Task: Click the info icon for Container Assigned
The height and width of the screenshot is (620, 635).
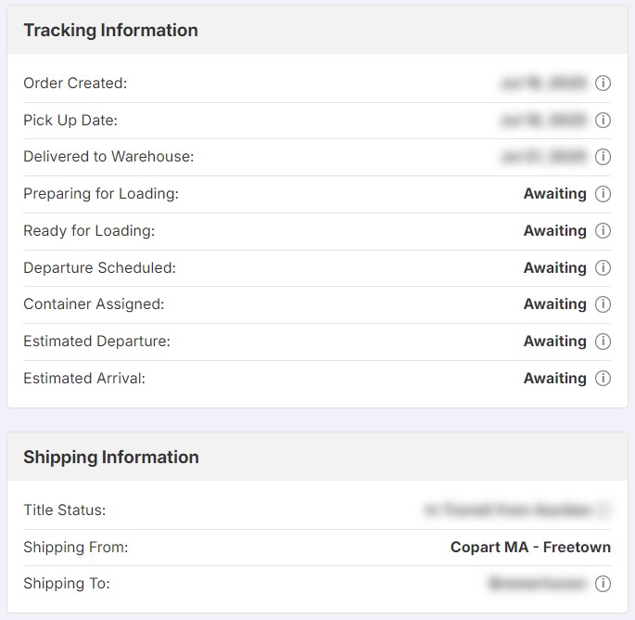Action: [603, 304]
